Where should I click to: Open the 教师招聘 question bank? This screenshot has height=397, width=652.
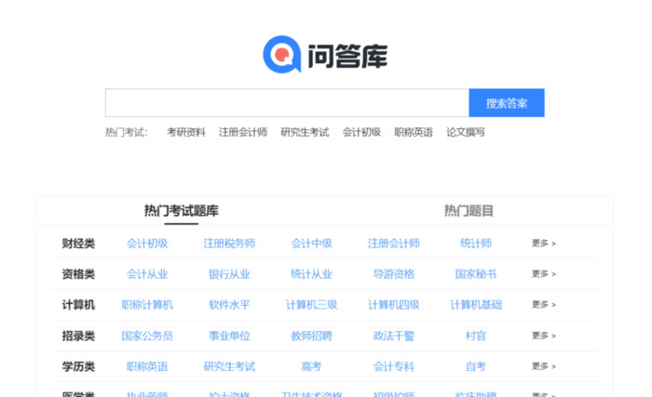pyautogui.click(x=311, y=336)
